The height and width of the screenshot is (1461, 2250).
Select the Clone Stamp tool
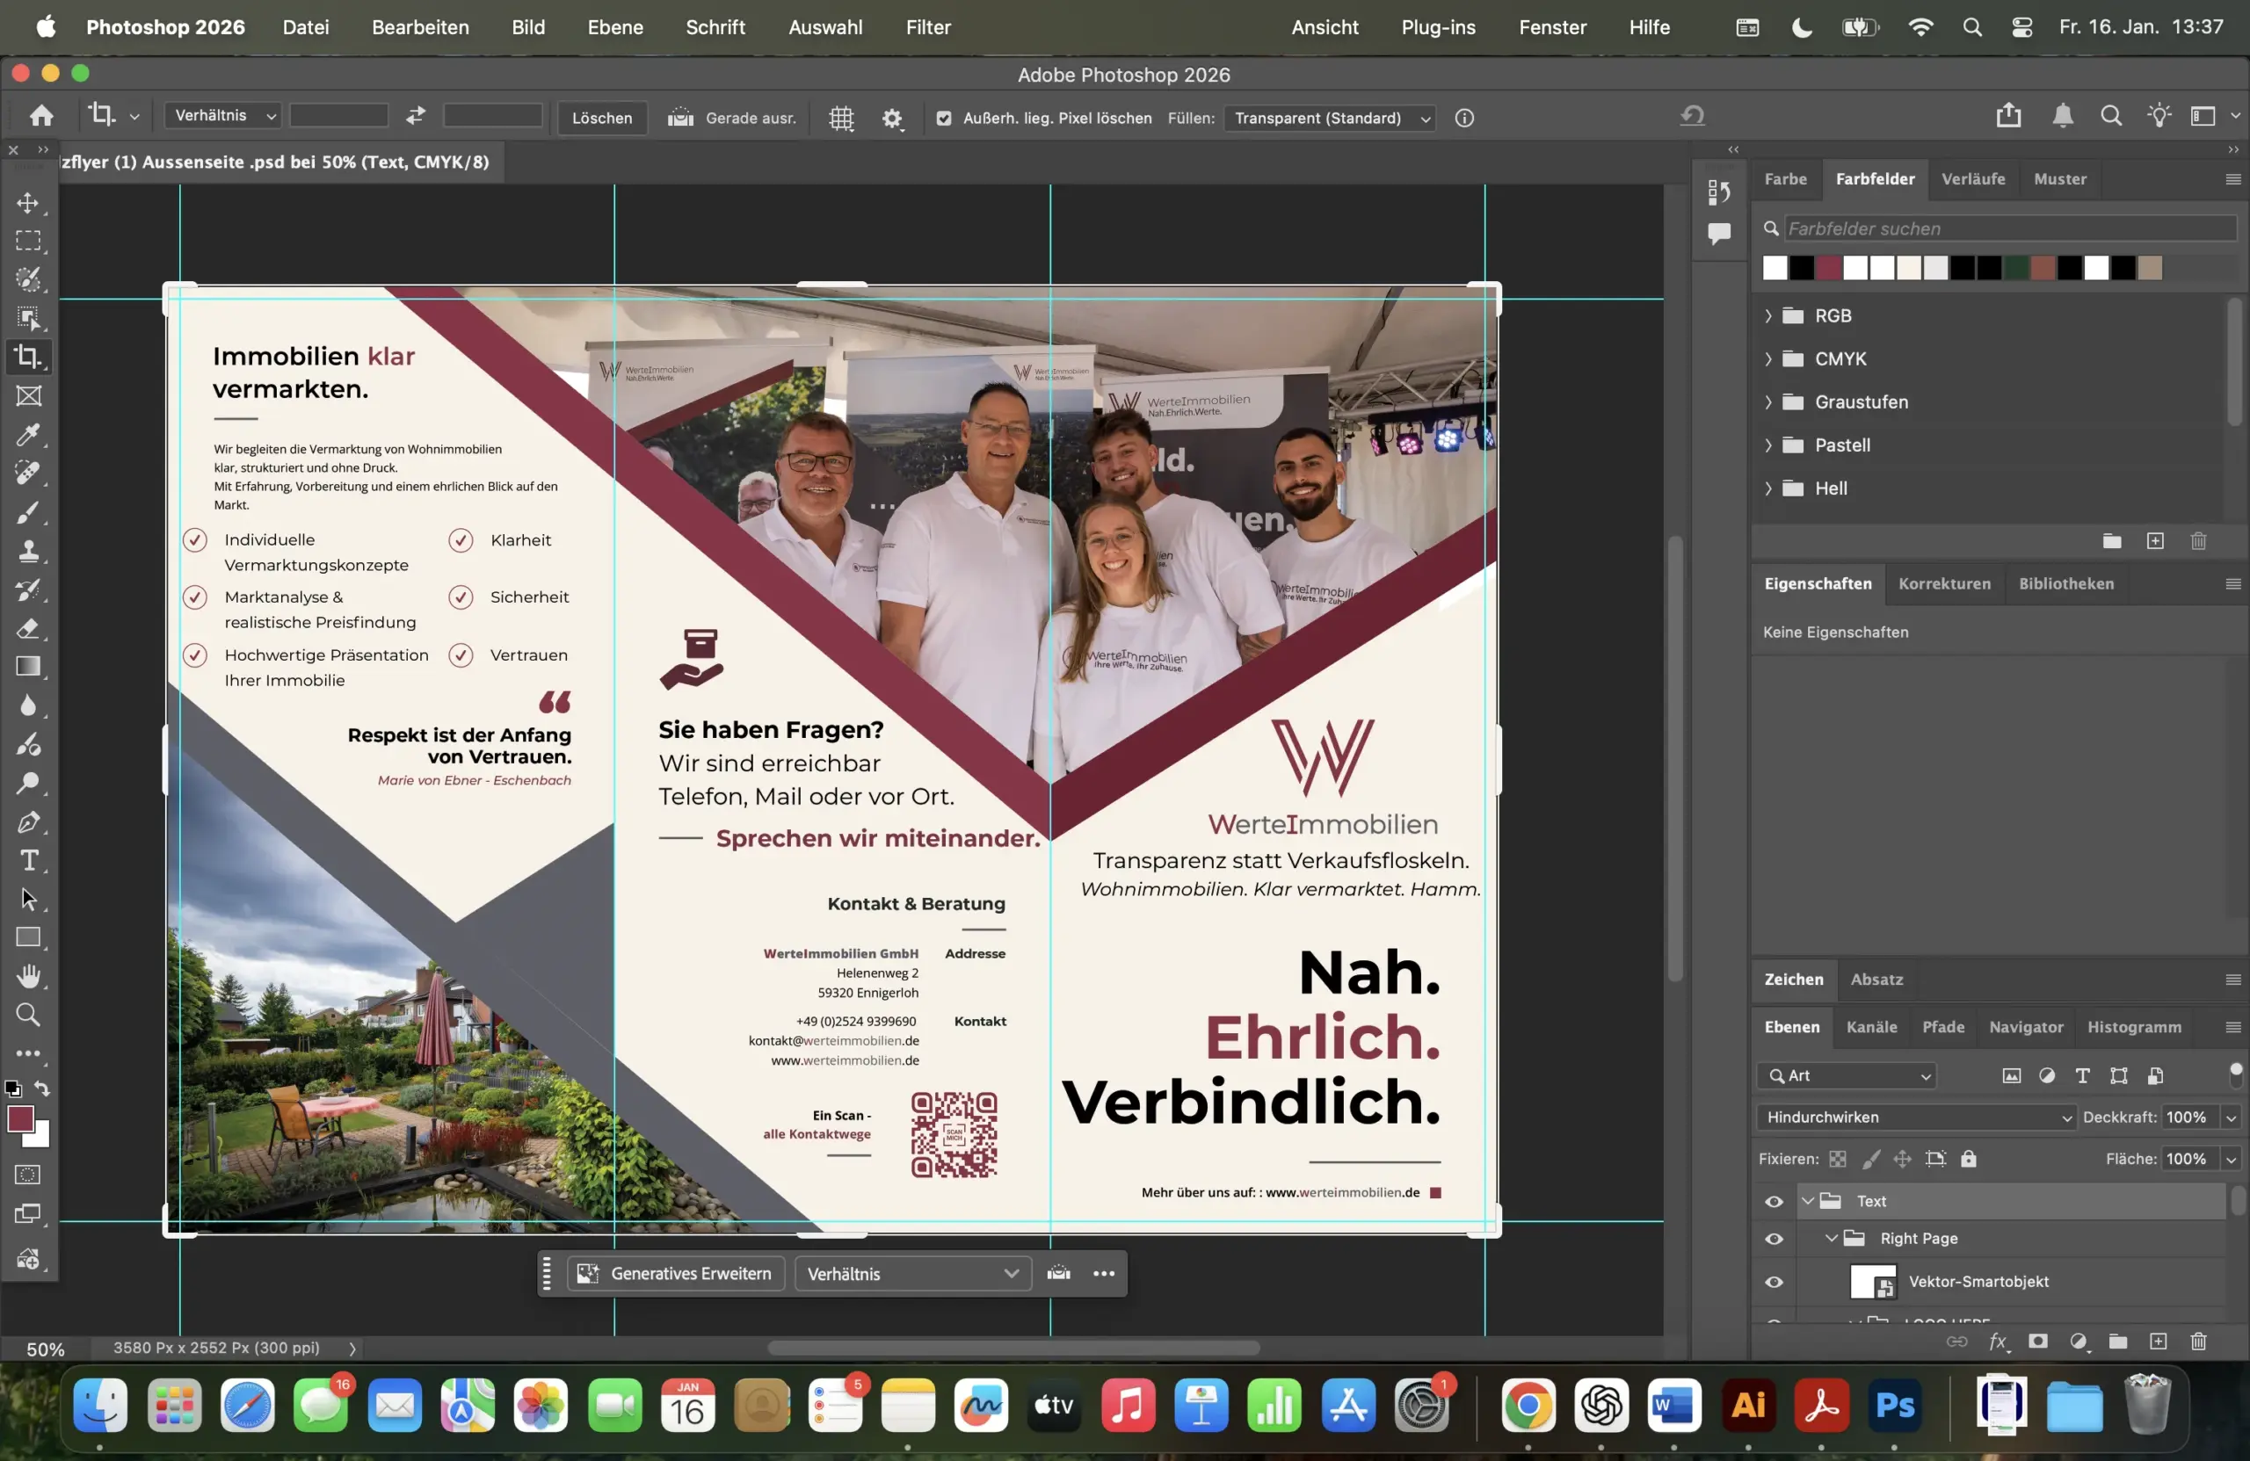(28, 551)
